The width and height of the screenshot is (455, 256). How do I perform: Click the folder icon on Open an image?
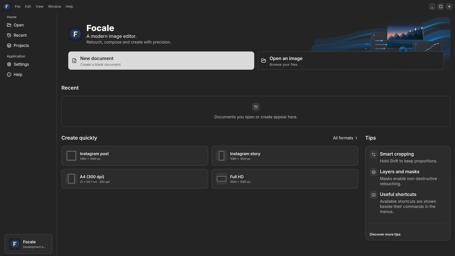264,61
